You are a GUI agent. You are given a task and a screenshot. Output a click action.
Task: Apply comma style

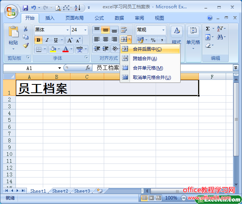(162, 40)
